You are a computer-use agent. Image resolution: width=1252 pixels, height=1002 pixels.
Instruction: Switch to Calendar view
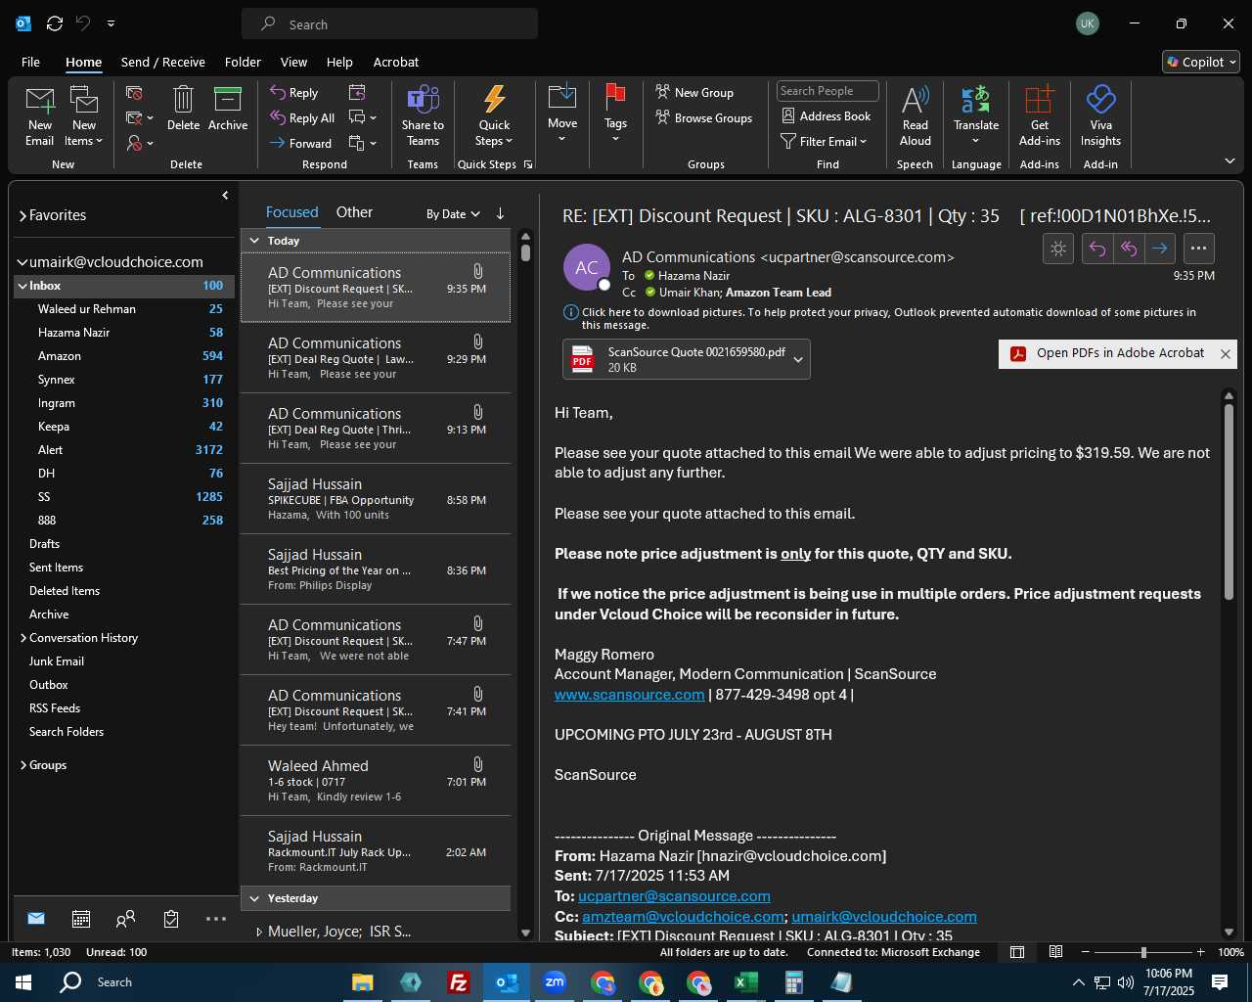pos(81,919)
